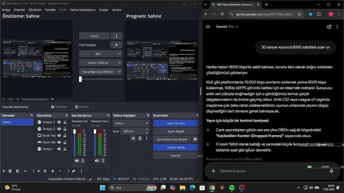
Task: Open the Paneller menu
Action: [x=51, y=10]
